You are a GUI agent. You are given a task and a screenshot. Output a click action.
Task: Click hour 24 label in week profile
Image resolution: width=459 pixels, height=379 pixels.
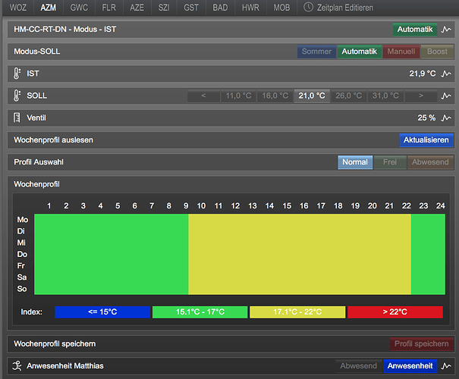tap(441, 206)
